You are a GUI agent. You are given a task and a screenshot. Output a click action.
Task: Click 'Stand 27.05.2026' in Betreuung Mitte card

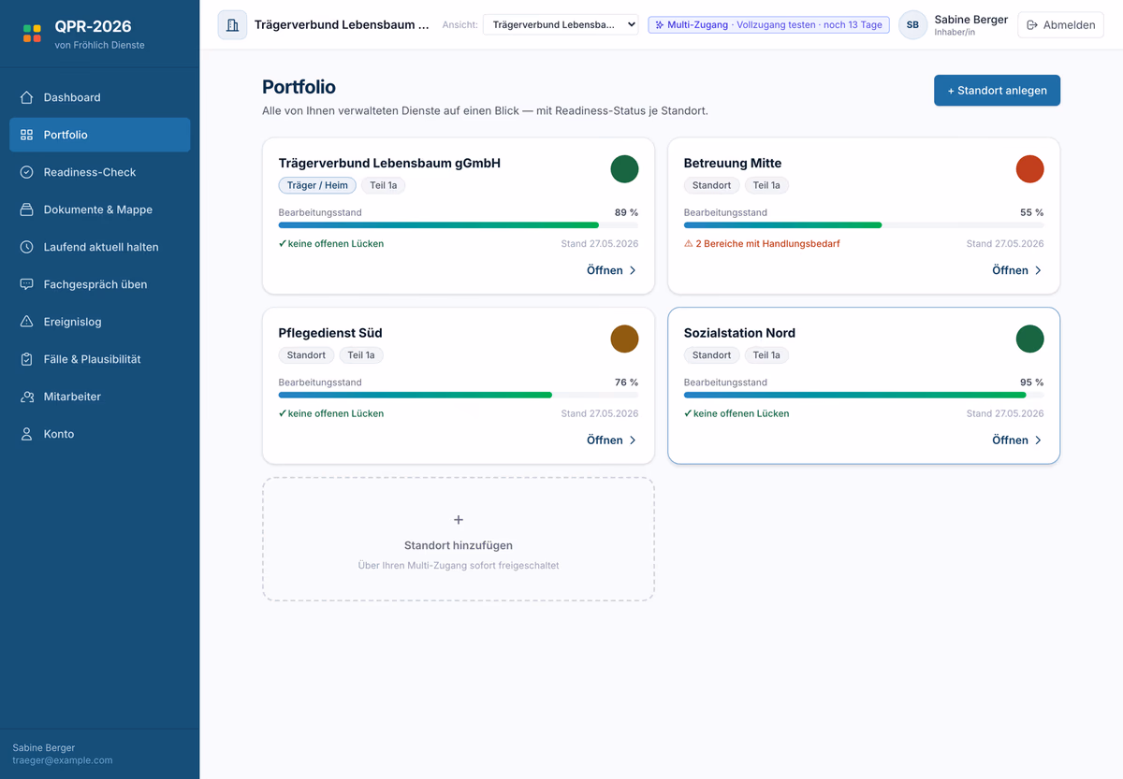tap(1005, 243)
